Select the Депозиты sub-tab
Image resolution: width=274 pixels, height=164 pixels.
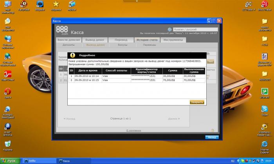pos(68,45)
